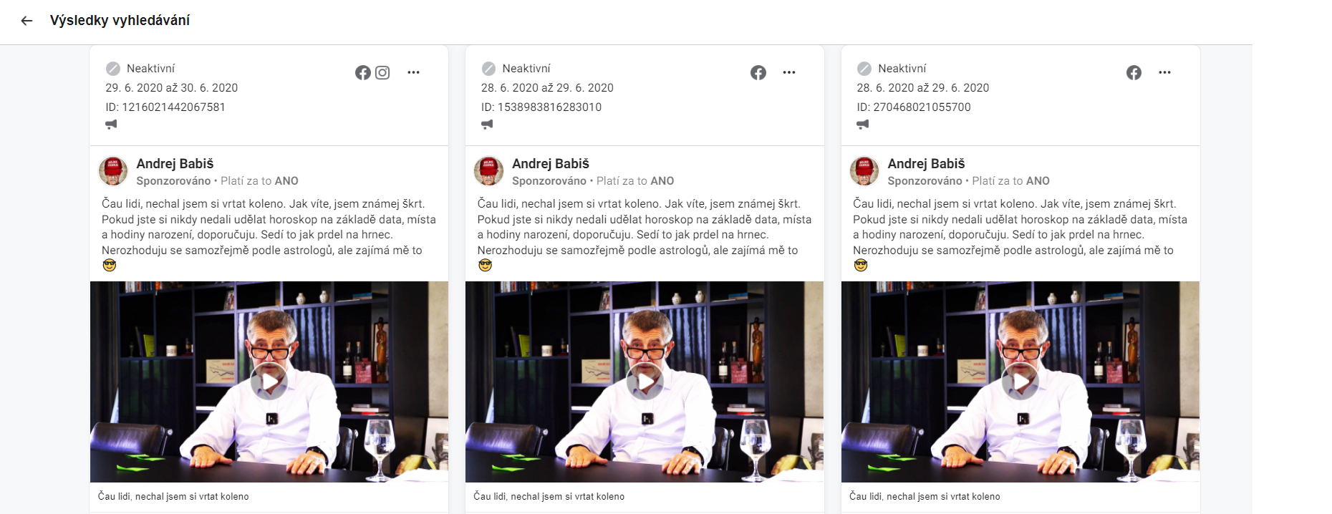Play the video in the first ad
This screenshot has width=1332, height=514.
269,382
